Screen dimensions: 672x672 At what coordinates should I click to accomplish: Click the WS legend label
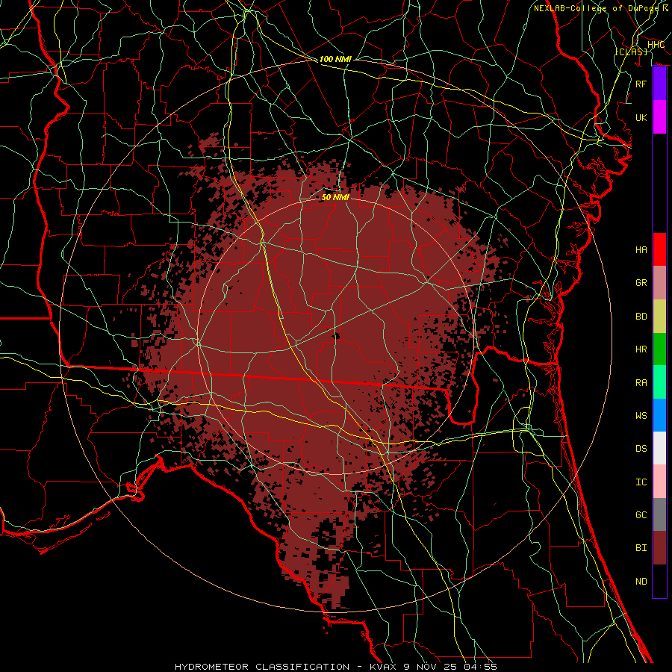tap(641, 416)
